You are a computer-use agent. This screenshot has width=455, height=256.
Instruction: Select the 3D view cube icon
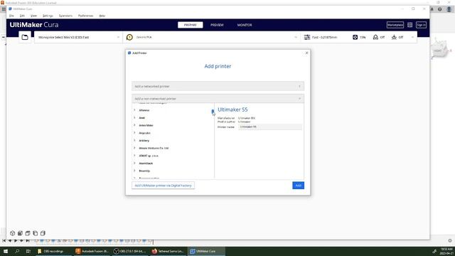pos(13,233)
